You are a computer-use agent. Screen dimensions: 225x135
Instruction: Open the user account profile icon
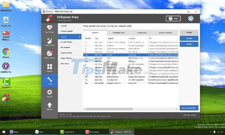(x=191, y=19)
